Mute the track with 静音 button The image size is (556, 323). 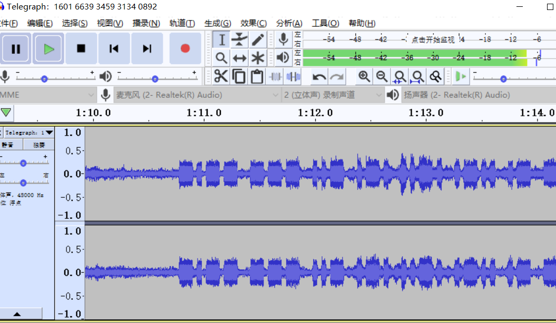tap(11, 145)
